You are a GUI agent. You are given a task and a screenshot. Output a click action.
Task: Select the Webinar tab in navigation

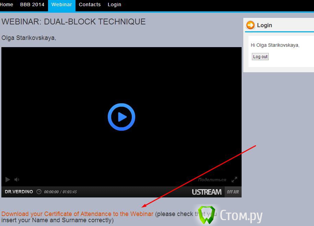pyautogui.click(x=61, y=5)
